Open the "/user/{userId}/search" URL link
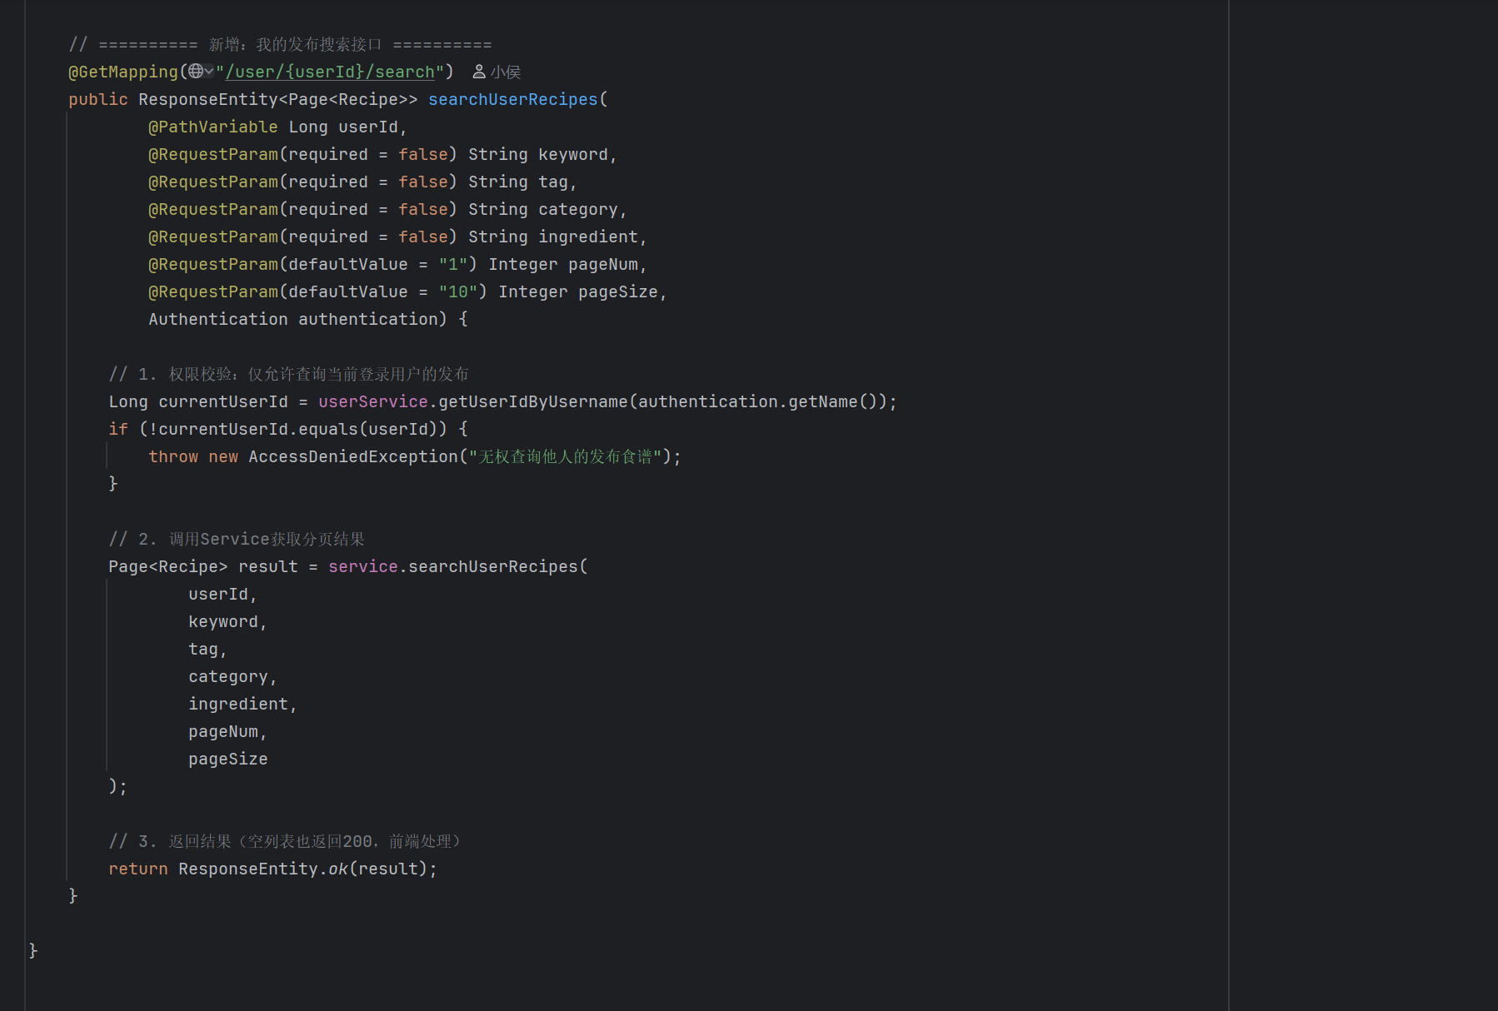The image size is (1498, 1011). pos(330,72)
